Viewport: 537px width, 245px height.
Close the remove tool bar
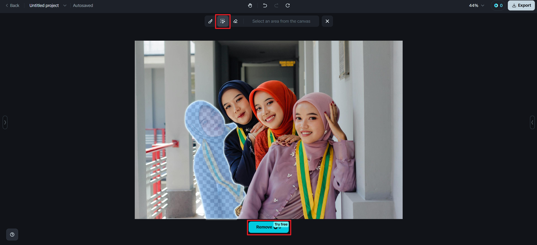327,21
